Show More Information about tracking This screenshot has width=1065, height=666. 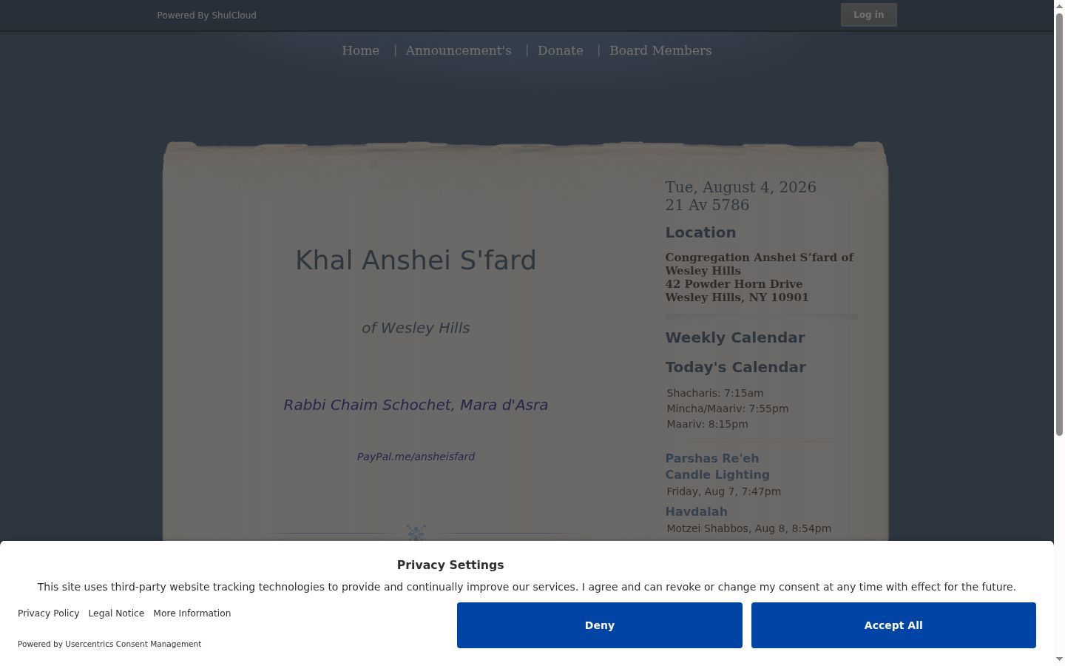192,613
